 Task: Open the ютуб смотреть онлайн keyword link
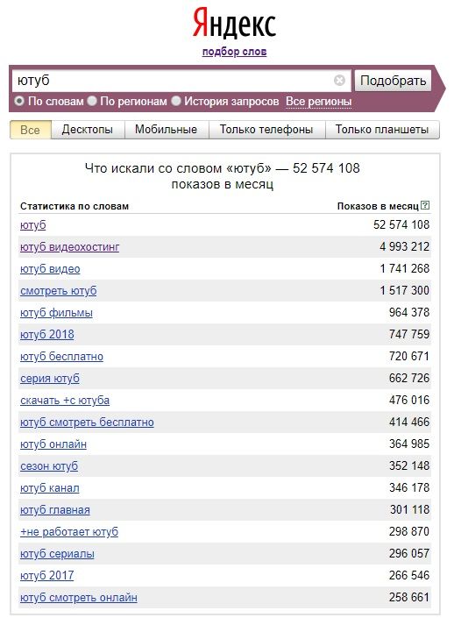tap(79, 598)
